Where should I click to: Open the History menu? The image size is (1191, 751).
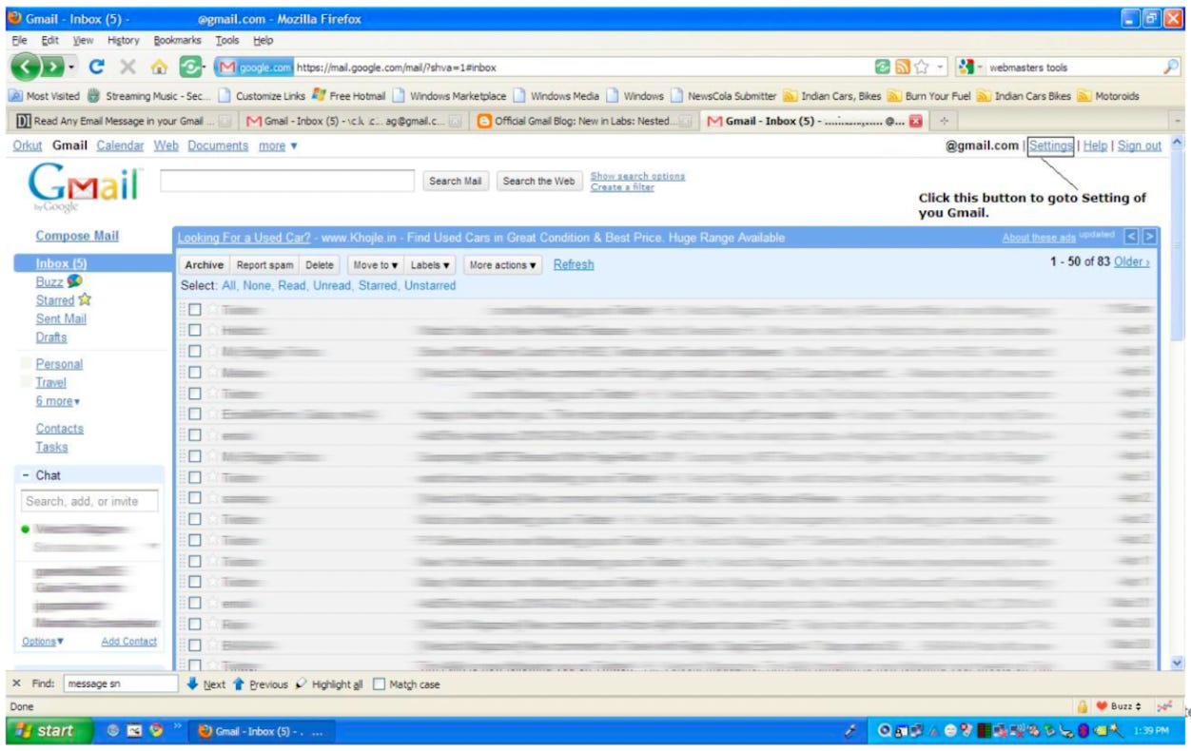(124, 41)
